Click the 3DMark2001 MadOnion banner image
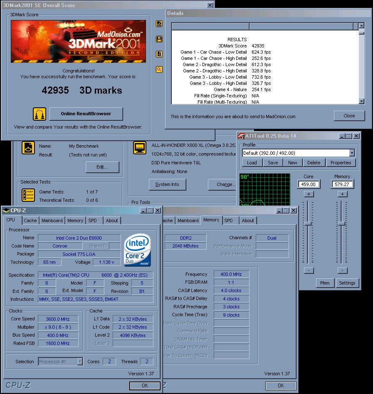 click(x=78, y=41)
